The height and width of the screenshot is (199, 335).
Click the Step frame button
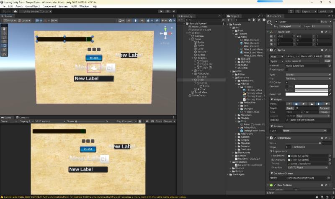tap(174, 11)
